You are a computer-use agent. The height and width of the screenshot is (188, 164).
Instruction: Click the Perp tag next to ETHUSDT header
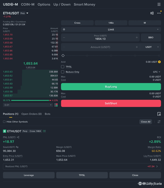point(22,13)
